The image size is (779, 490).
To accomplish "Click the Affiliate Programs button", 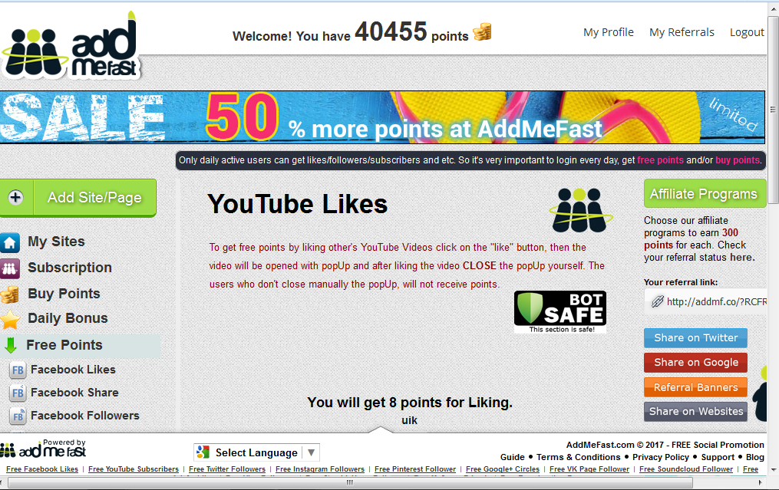I will (705, 193).
